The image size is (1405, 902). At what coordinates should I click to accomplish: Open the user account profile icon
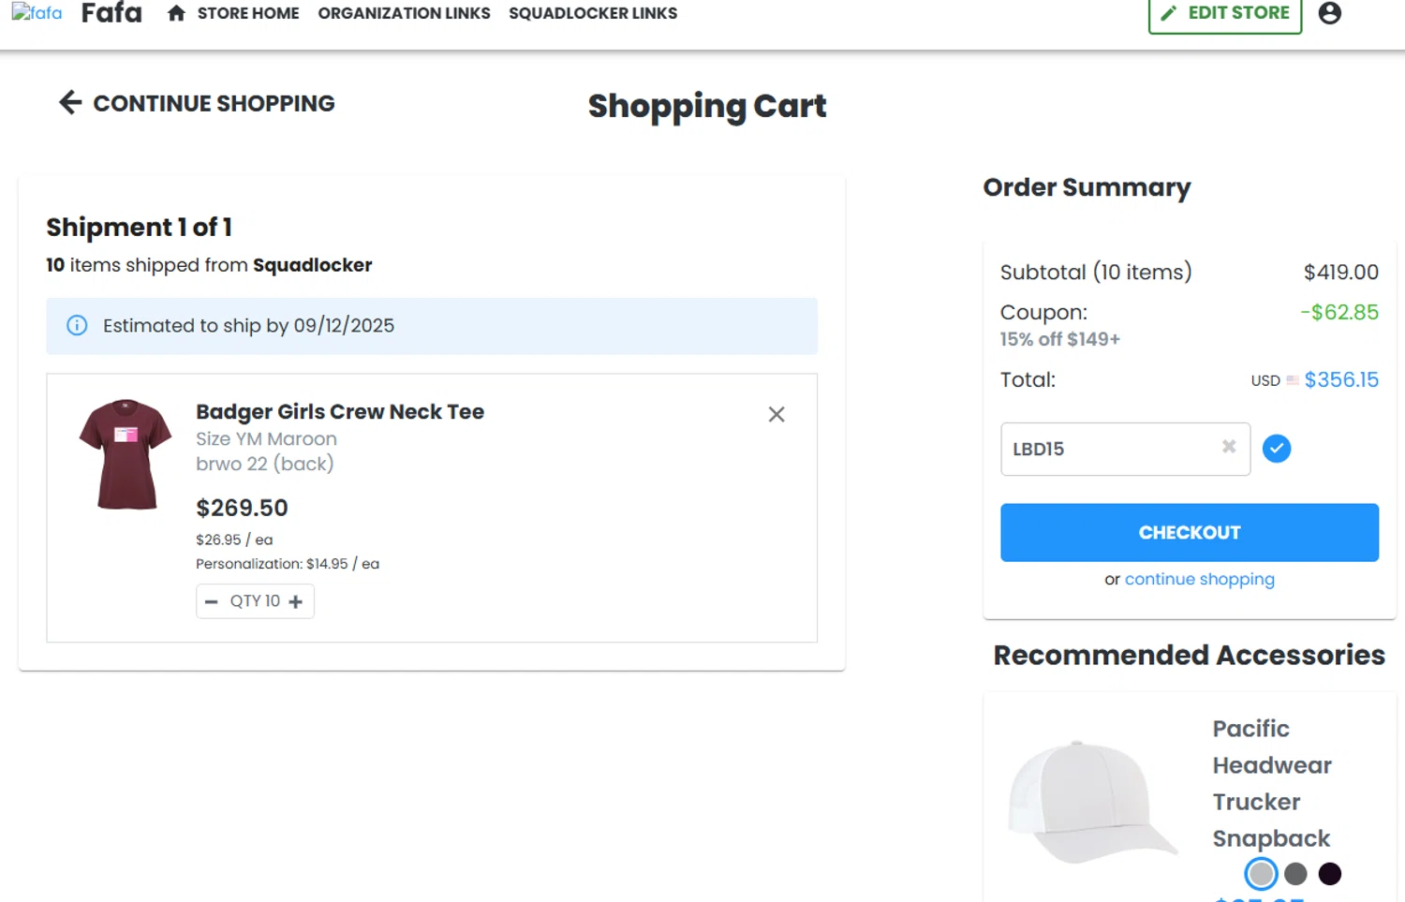click(x=1329, y=13)
